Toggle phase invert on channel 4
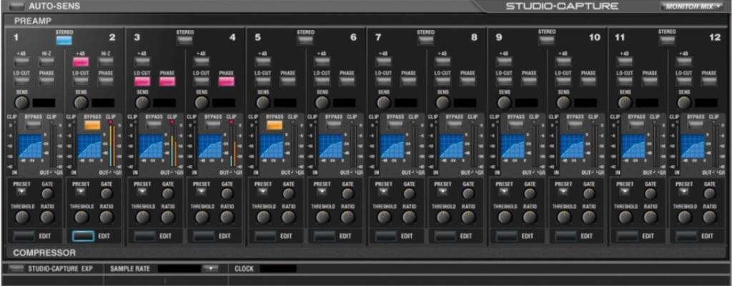The width and height of the screenshot is (732, 286). [x=227, y=82]
